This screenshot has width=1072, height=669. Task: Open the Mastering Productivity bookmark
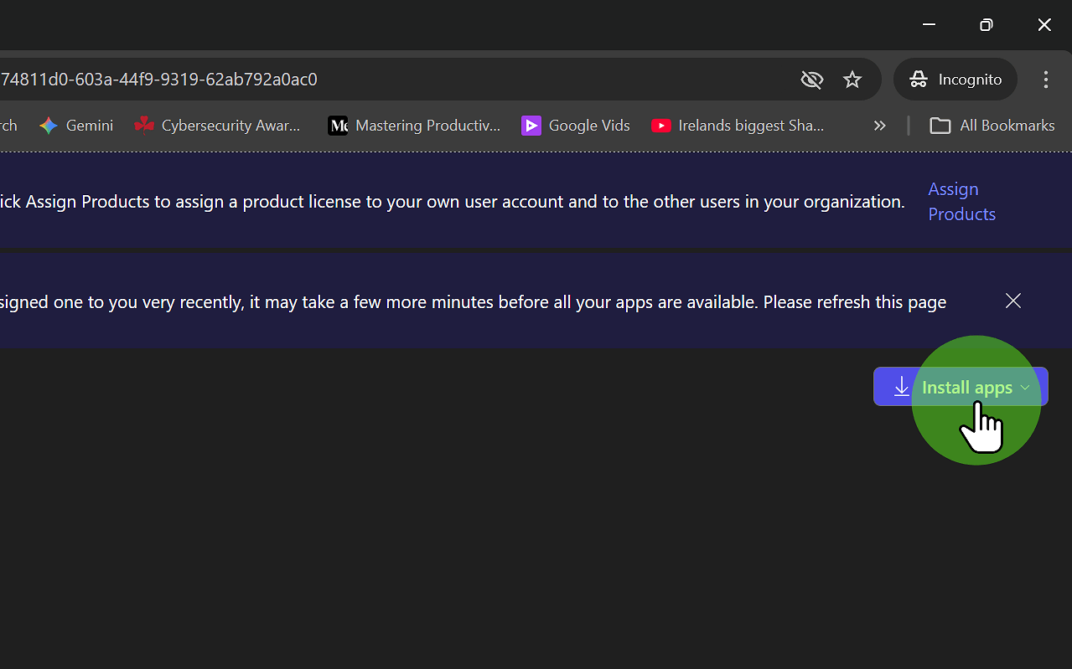click(414, 126)
